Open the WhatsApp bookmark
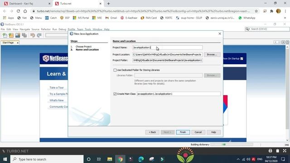The image size is (290, 163). click(x=247, y=18)
